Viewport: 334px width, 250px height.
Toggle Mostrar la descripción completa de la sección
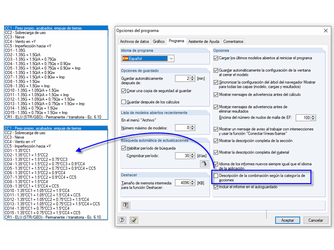(x=216, y=141)
